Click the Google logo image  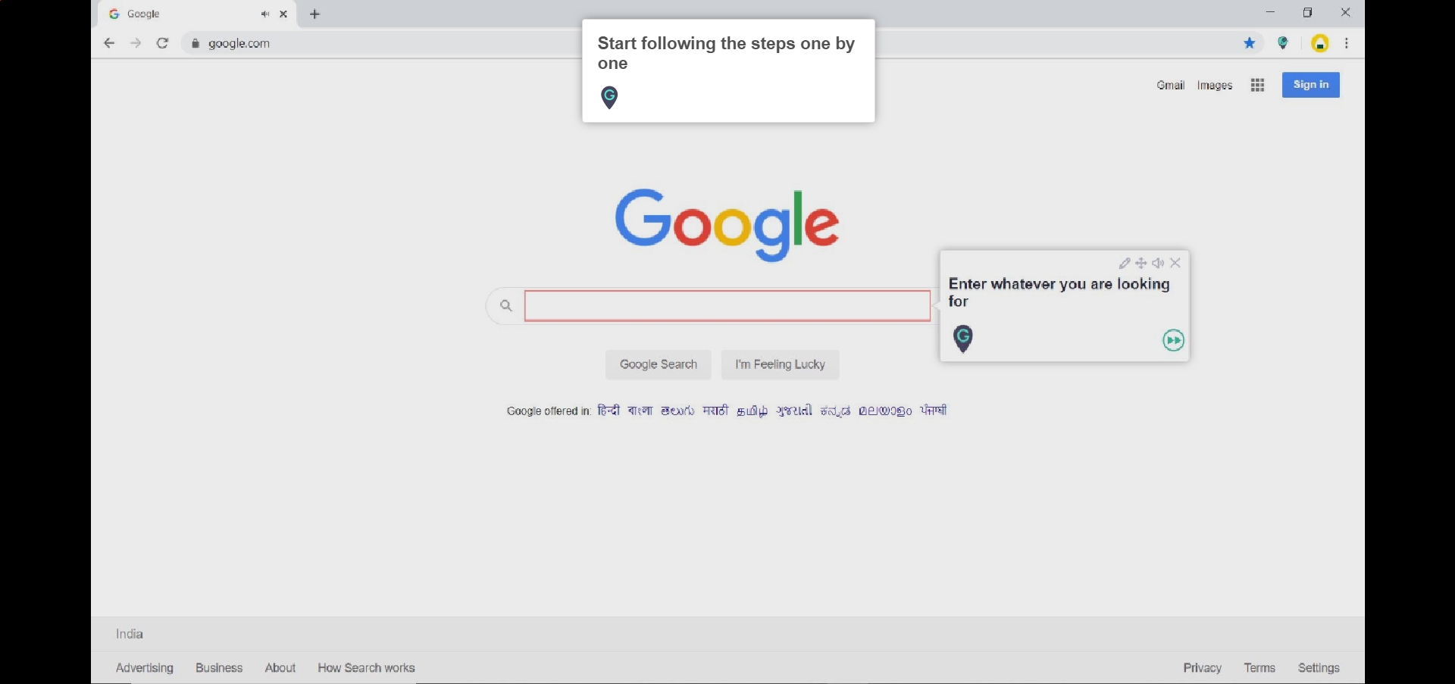point(727,225)
